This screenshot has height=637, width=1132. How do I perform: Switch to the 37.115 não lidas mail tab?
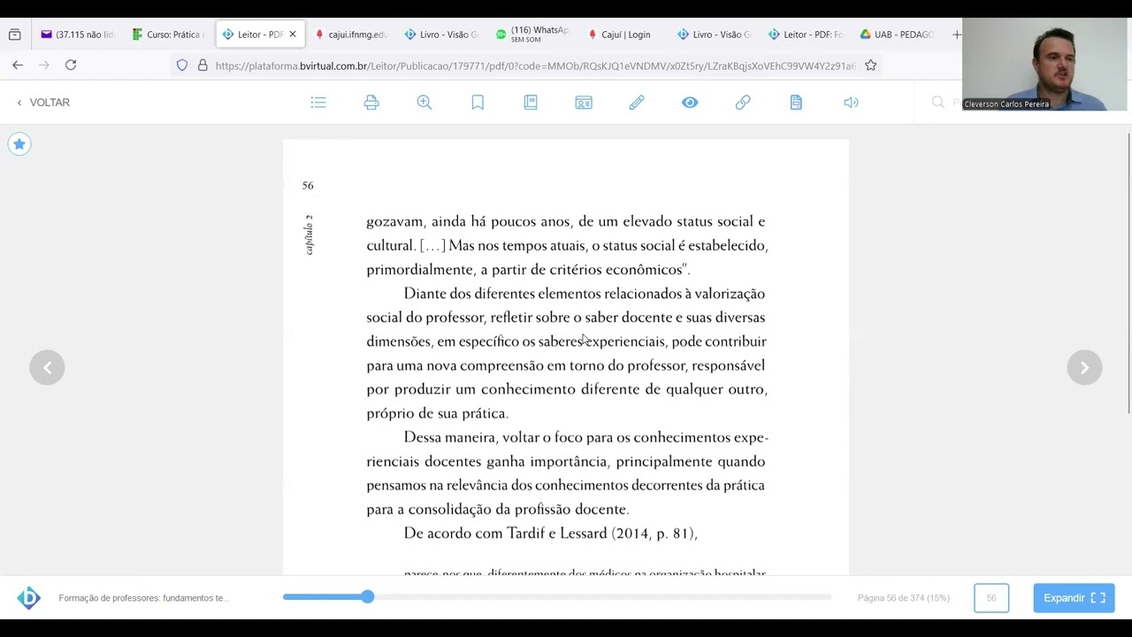point(78,35)
